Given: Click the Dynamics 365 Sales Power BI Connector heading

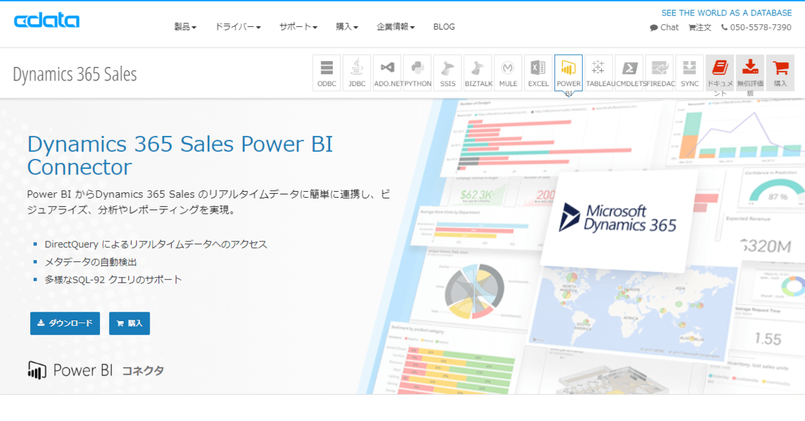Looking at the screenshot, I should click(180, 155).
